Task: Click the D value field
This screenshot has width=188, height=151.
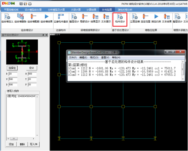Action: (13, 85)
